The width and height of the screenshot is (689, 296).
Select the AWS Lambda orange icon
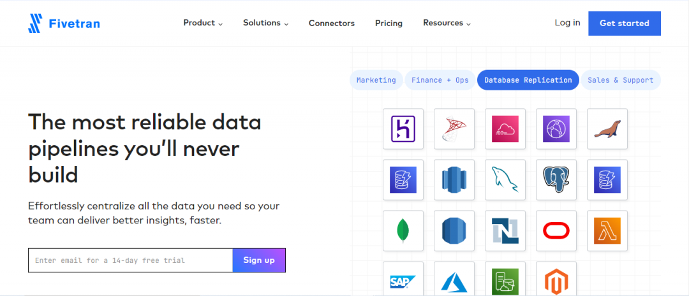click(607, 230)
